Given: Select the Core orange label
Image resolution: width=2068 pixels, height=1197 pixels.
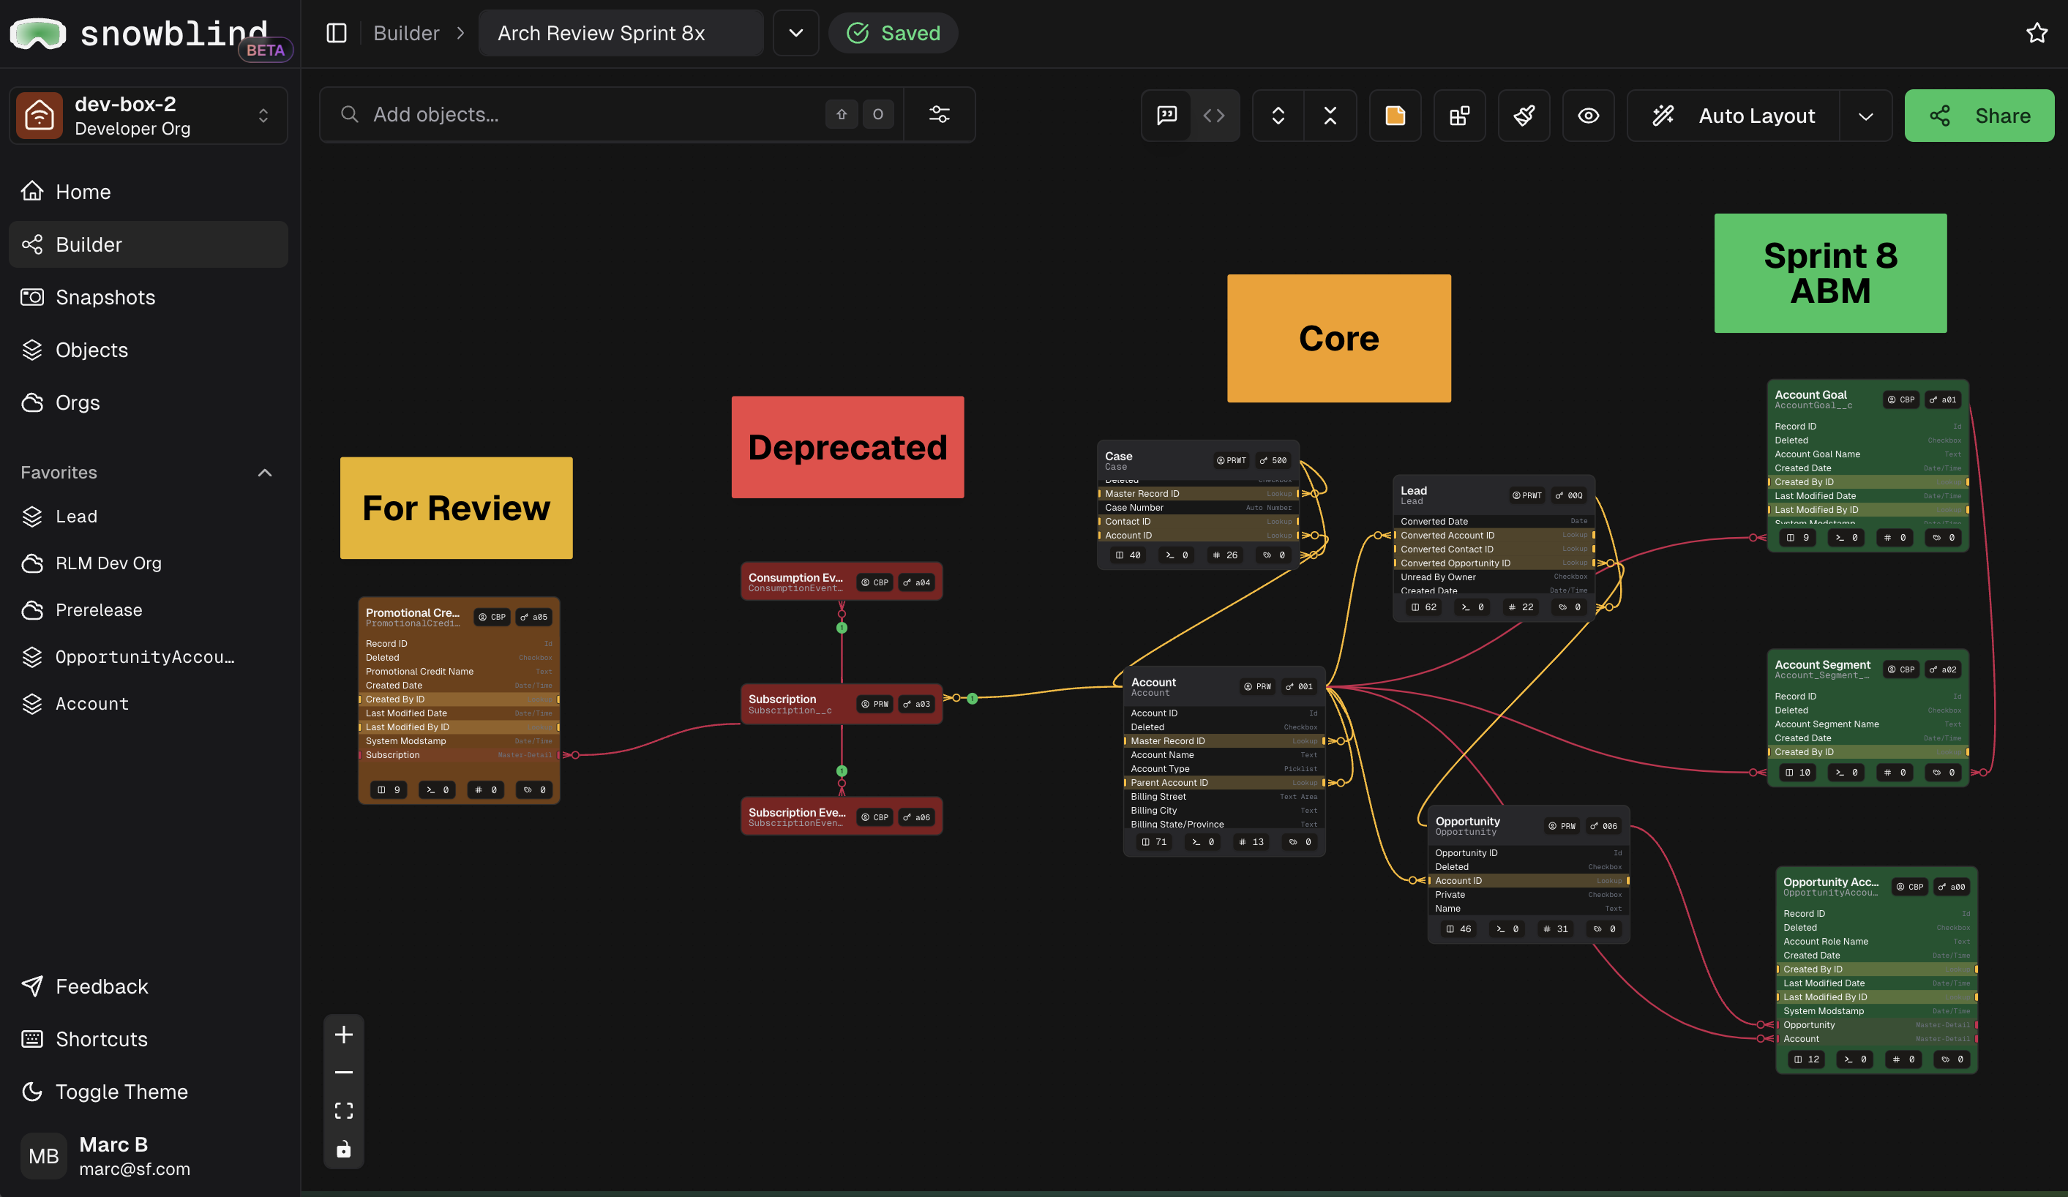Looking at the screenshot, I should pos(1338,338).
